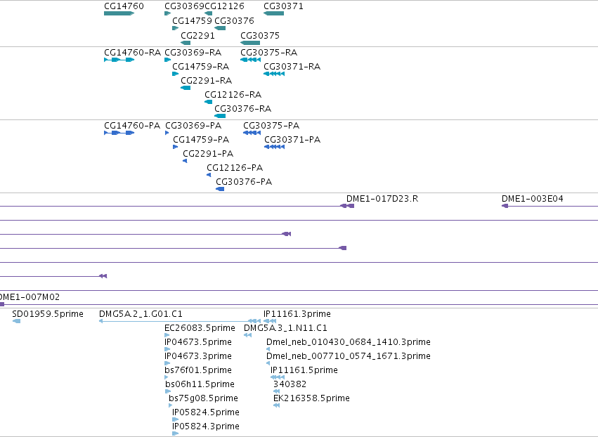Click the CG30376-PA protein label
The height and width of the screenshot is (437, 598).
[244, 182]
